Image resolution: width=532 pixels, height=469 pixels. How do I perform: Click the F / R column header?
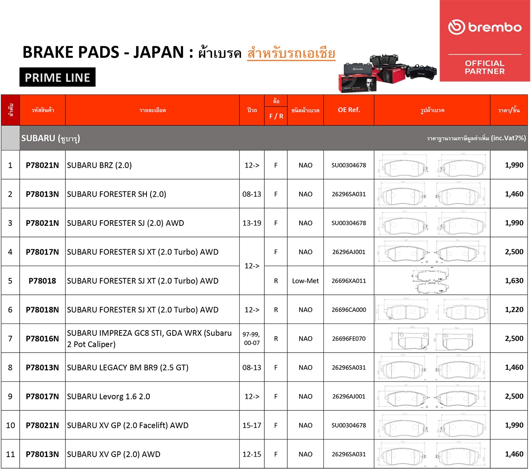pyautogui.click(x=276, y=116)
